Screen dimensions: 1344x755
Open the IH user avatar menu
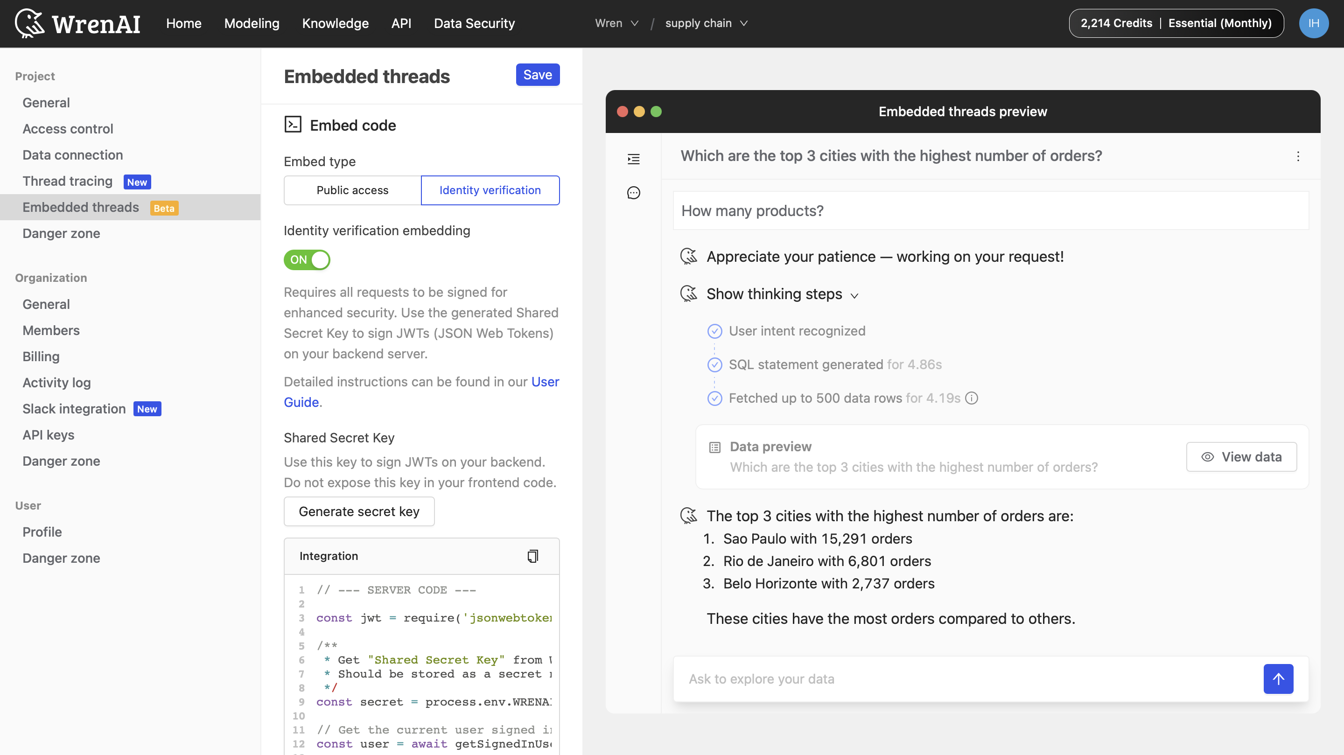[1314, 23]
